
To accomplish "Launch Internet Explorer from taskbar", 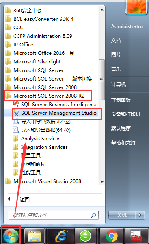I will [x=62, y=236].
